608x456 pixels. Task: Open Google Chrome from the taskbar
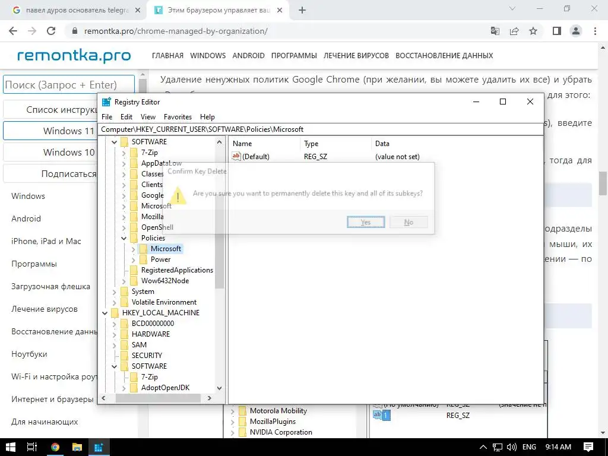click(x=55, y=447)
